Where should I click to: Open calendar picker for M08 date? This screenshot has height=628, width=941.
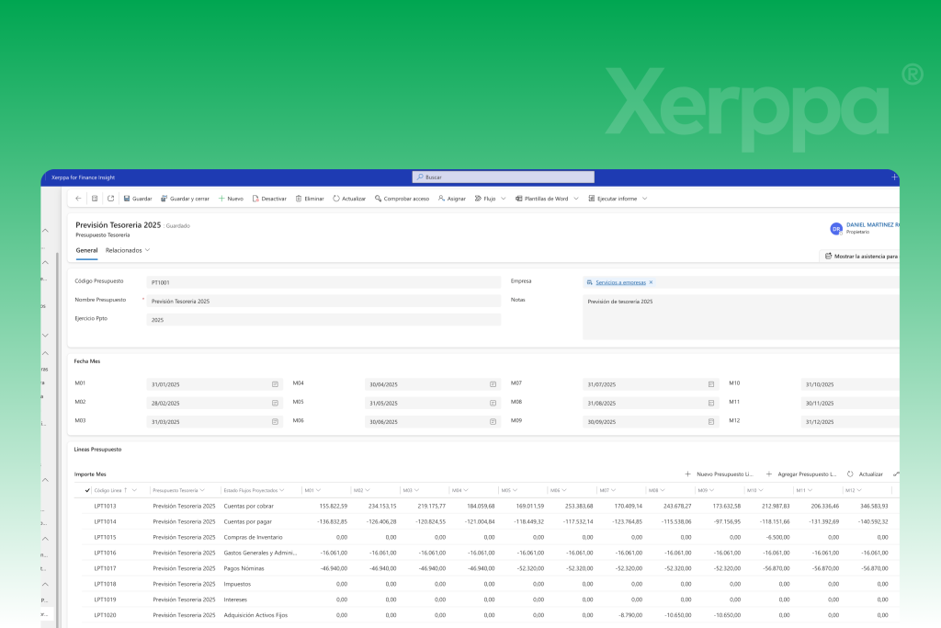coord(711,403)
